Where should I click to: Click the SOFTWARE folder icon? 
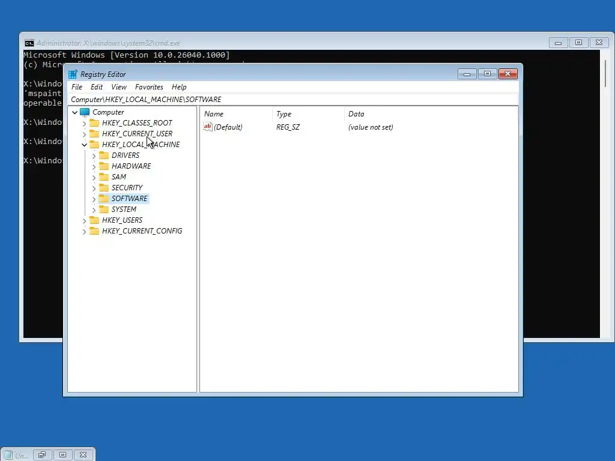coord(103,198)
